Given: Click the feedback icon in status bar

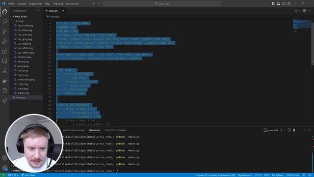Looking at the screenshot, I should click(304, 175).
